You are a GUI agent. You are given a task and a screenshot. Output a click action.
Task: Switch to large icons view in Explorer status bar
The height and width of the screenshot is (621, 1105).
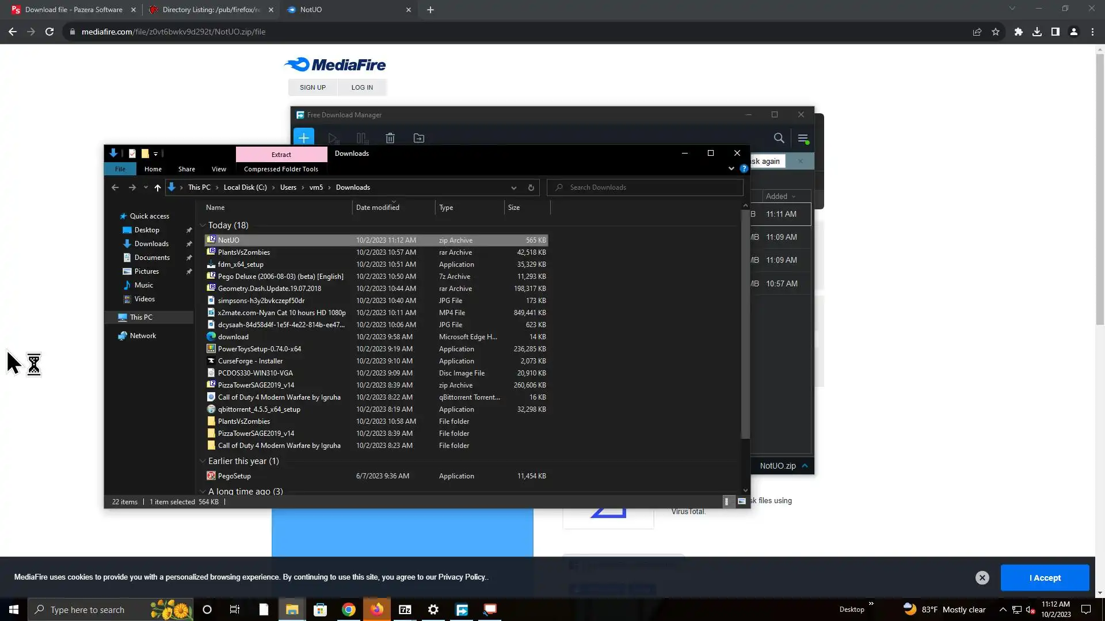[742, 501]
